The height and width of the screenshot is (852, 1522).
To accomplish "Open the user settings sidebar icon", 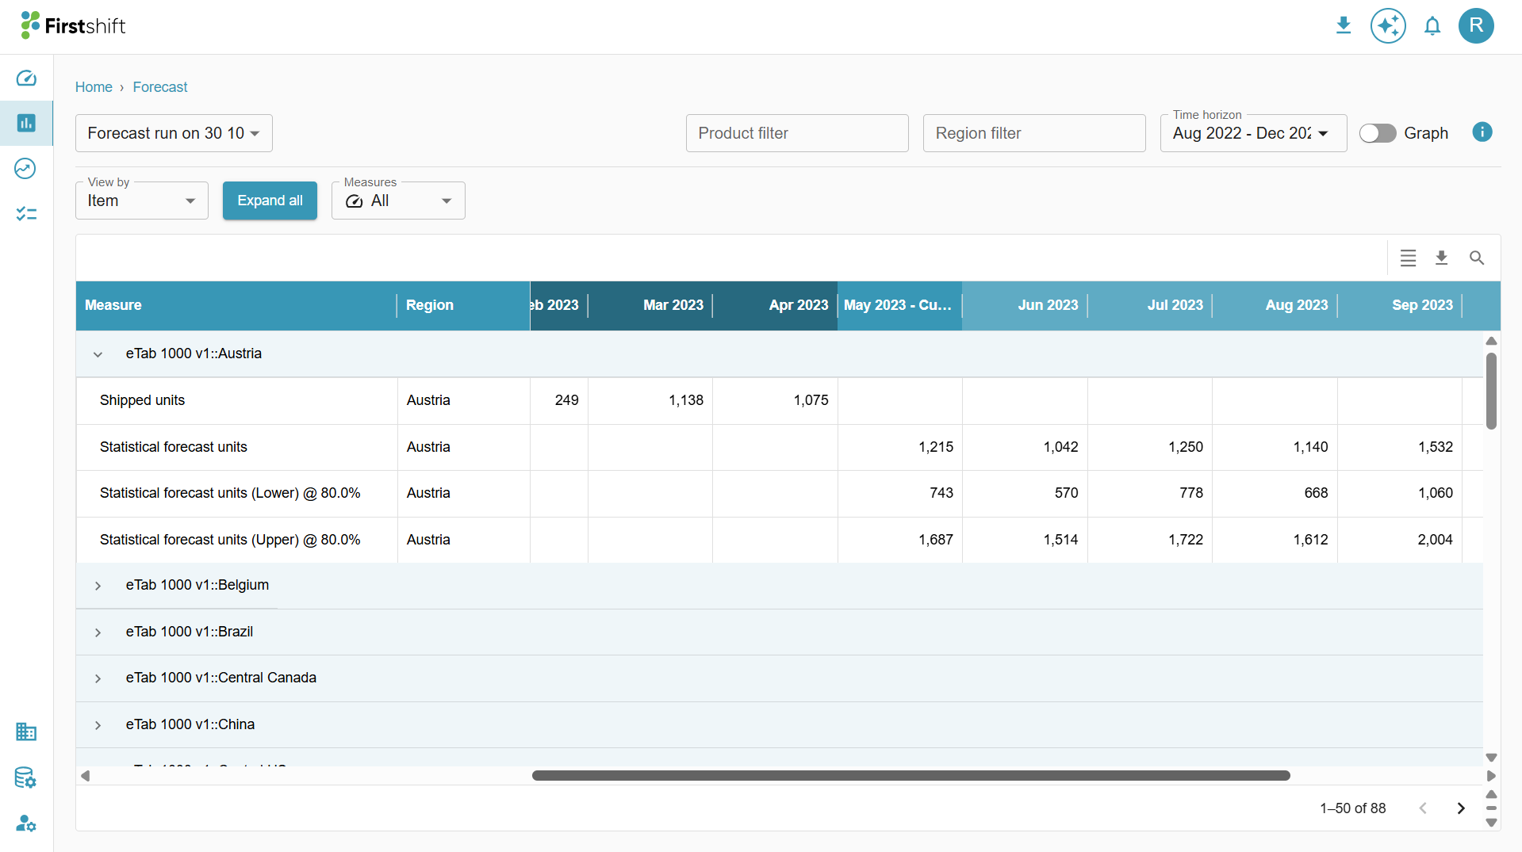I will 26,823.
